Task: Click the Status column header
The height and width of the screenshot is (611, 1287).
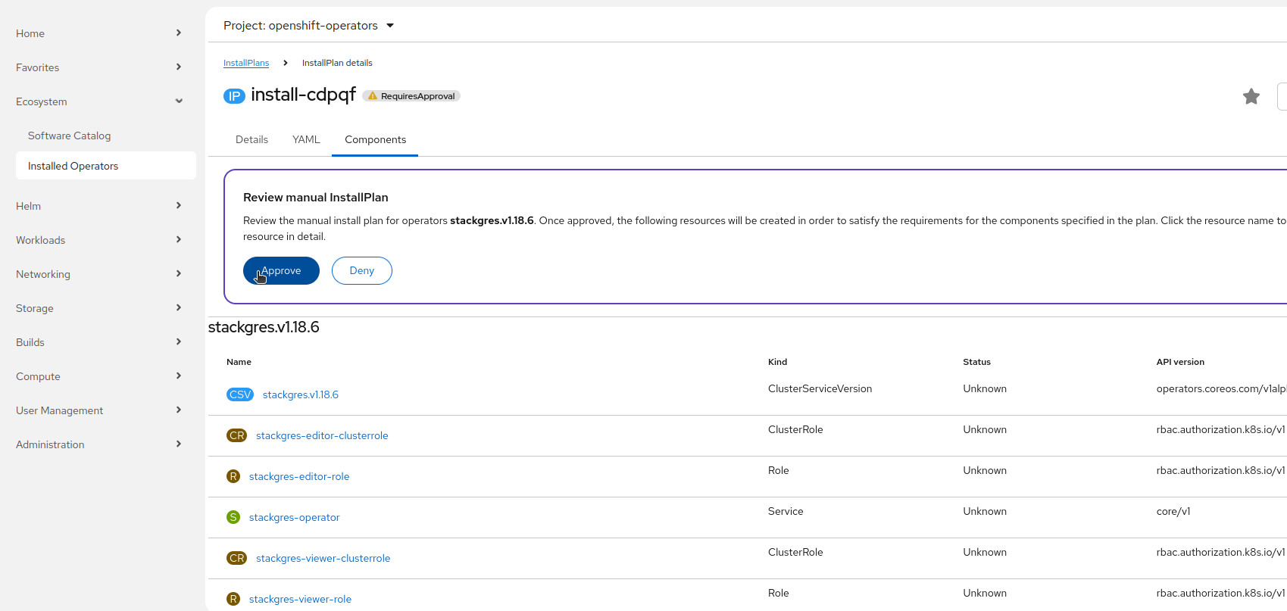Action: pos(976,362)
